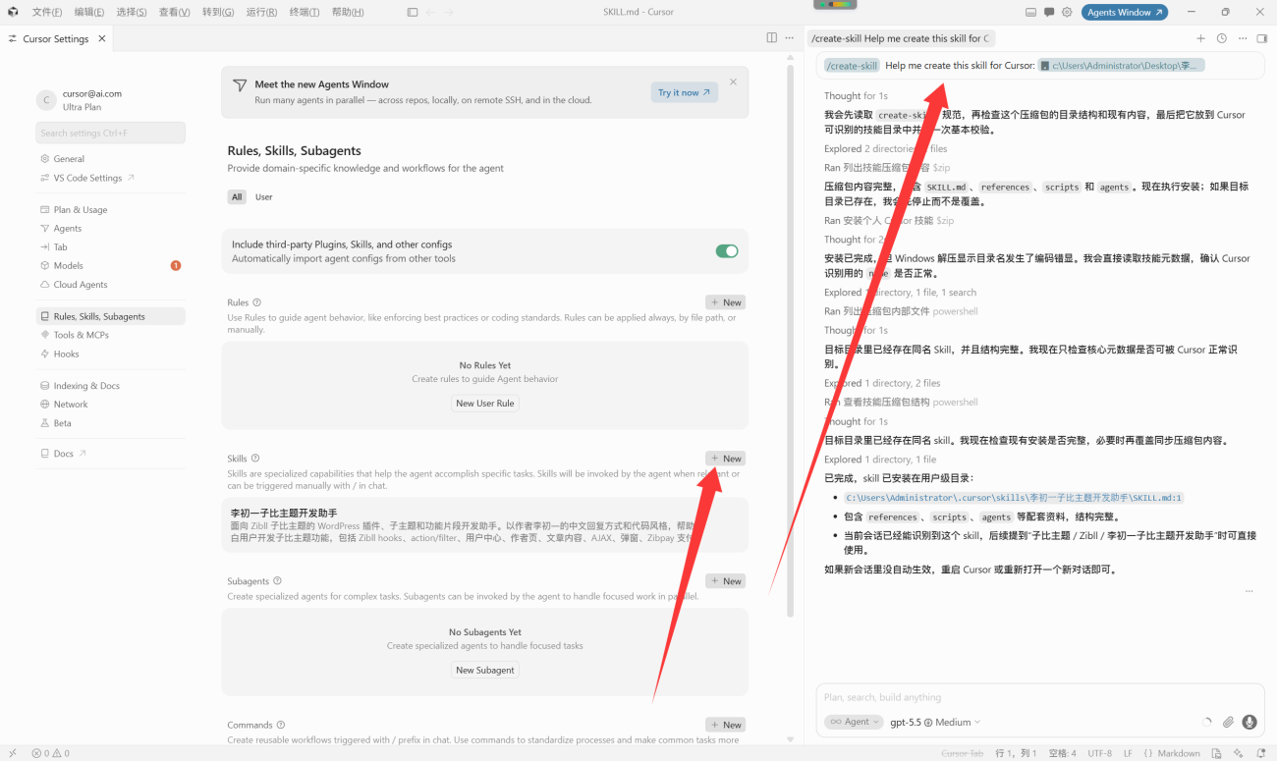Toggle Include third-party Plugins, Skills switch
This screenshot has width=1277, height=761.
point(727,251)
